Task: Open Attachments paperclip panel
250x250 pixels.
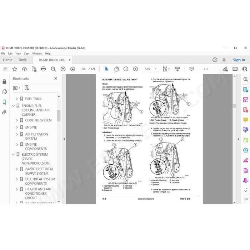Action: 4,112
